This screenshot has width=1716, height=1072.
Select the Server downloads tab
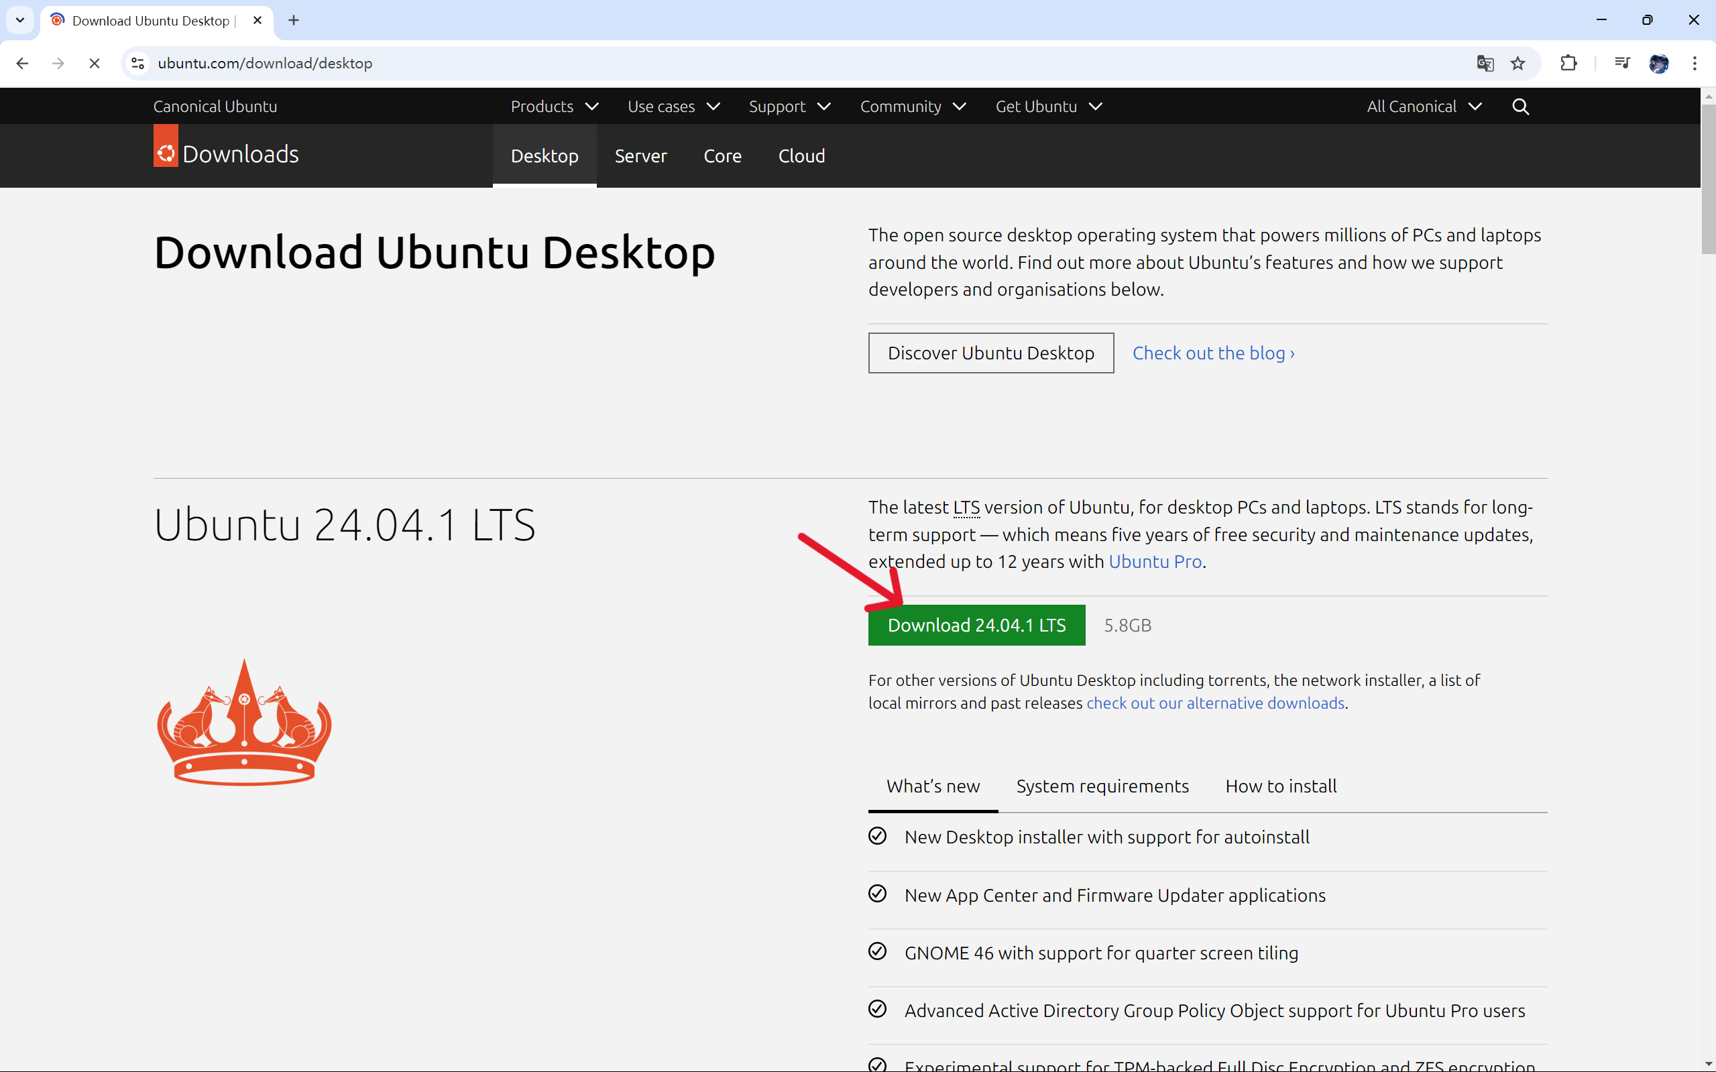(640, 156)
